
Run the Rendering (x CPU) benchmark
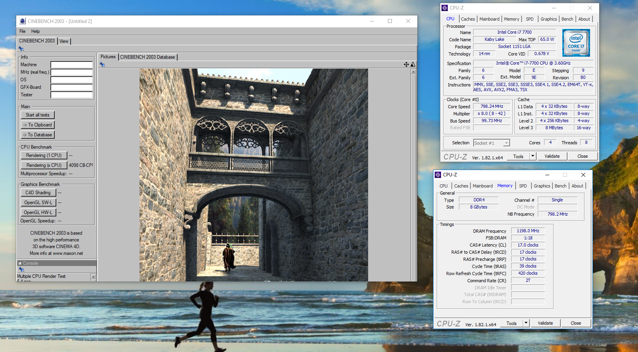pos(44,165)
